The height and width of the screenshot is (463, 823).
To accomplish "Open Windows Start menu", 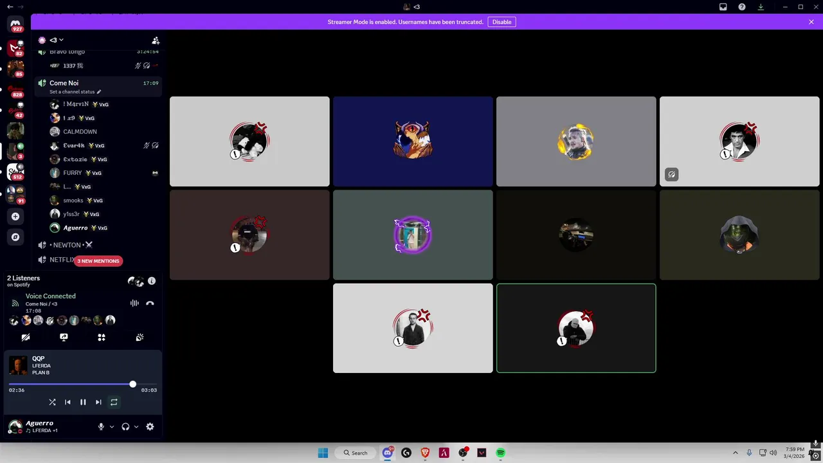I will coord(323,453).
